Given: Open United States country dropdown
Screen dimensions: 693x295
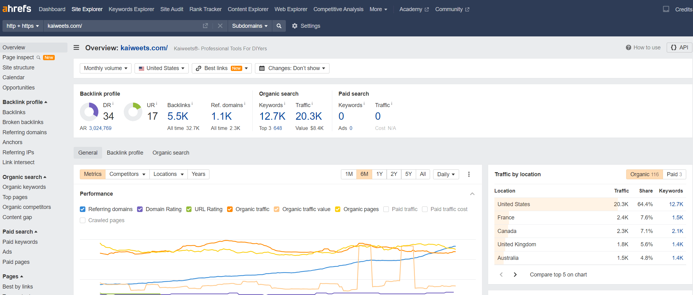Looking at the screenshot, I should tap(161, 68).
